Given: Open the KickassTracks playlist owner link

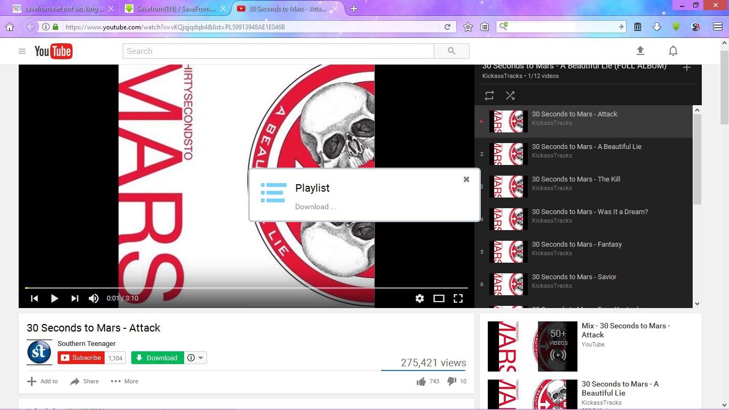Looking at the screenshot, I should click(x=502, y=76).
